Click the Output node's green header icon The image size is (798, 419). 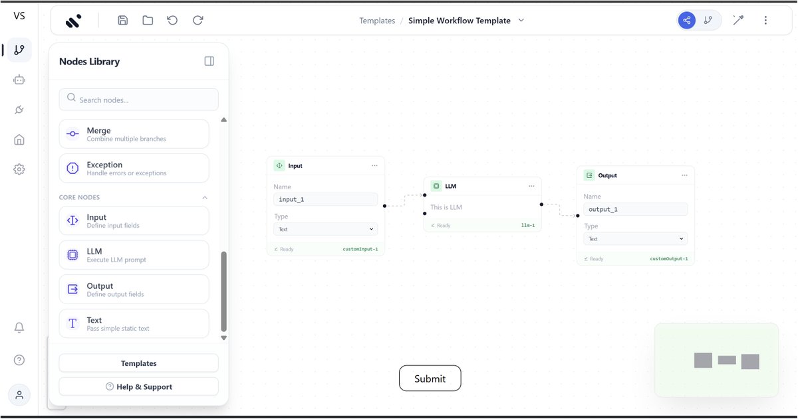click(589, 175)
